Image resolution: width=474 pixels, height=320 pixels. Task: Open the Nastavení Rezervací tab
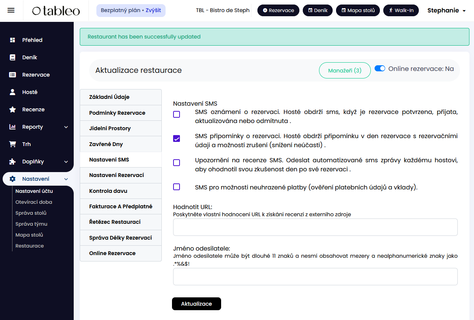(x=121, y=175)
